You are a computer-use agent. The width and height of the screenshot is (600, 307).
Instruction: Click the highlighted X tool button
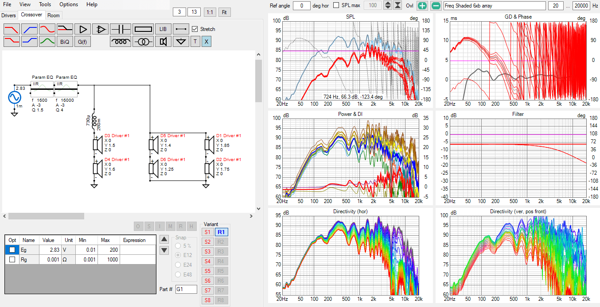(x=206, y=42)
